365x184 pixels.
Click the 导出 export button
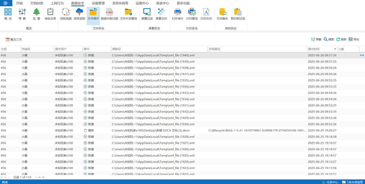tap(354, 39)
